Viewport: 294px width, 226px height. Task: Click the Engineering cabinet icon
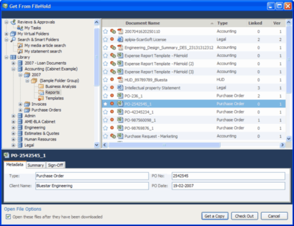pos(20,128)
